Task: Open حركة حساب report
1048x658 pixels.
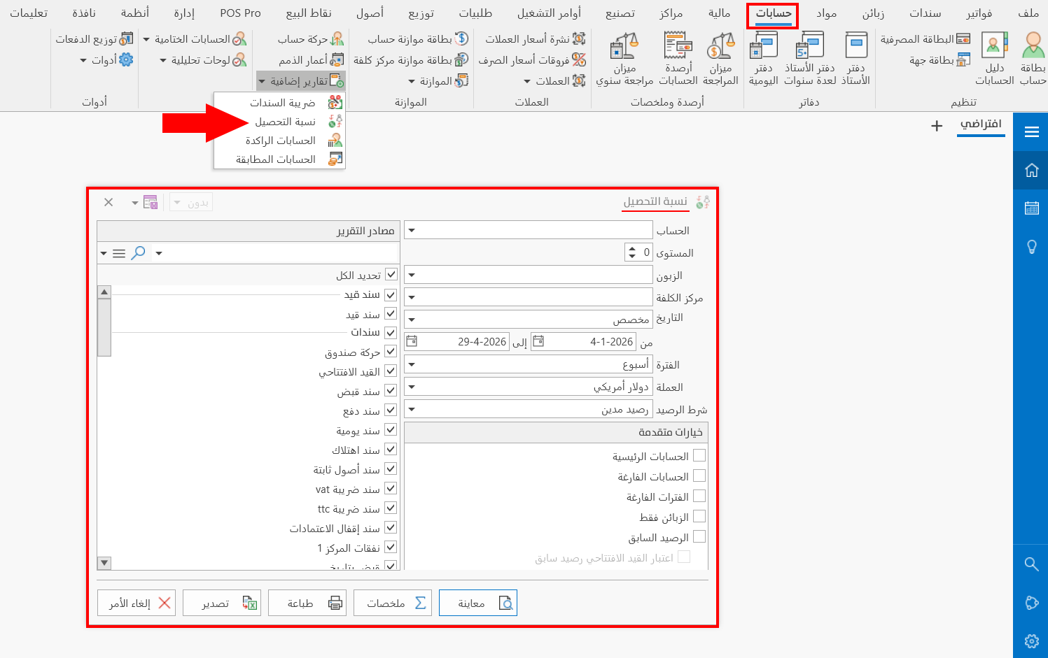Action: pos(311,39)
